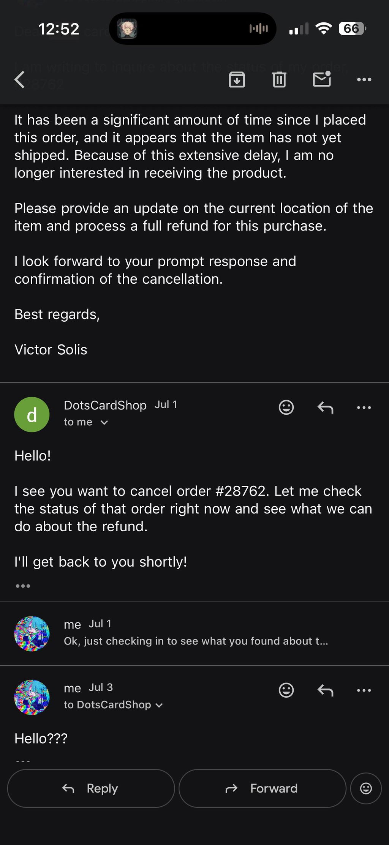
Task: Add emoji reaction to the Jul 3 message
Action: (286, 690)
